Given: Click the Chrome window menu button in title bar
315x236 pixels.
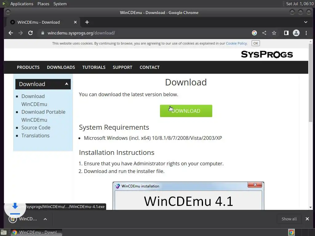Looking at the screenshot, I should (8, 12).
